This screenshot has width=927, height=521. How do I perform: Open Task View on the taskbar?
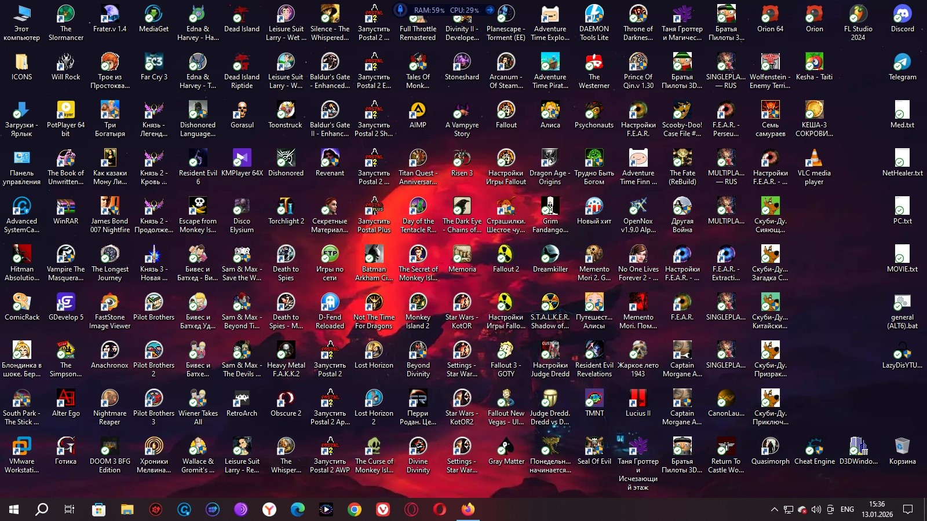(69, 509)
